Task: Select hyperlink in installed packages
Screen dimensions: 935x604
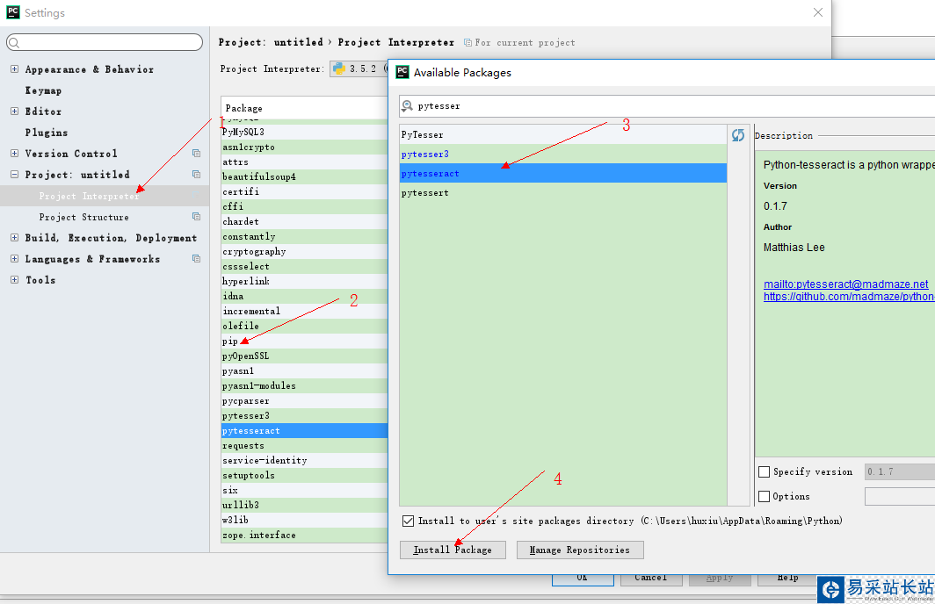Action: 304,281
